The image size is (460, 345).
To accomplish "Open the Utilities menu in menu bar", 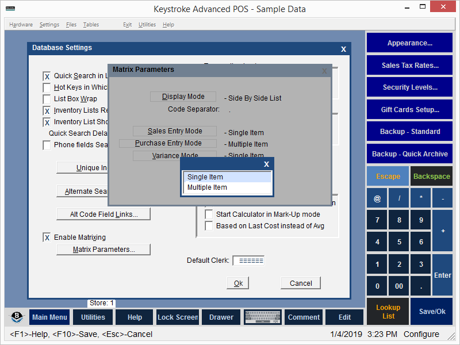I will coord(147,25).
